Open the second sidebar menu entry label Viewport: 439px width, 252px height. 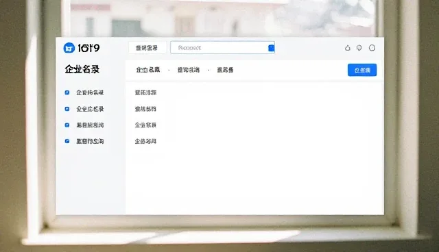tap(90, 109)
